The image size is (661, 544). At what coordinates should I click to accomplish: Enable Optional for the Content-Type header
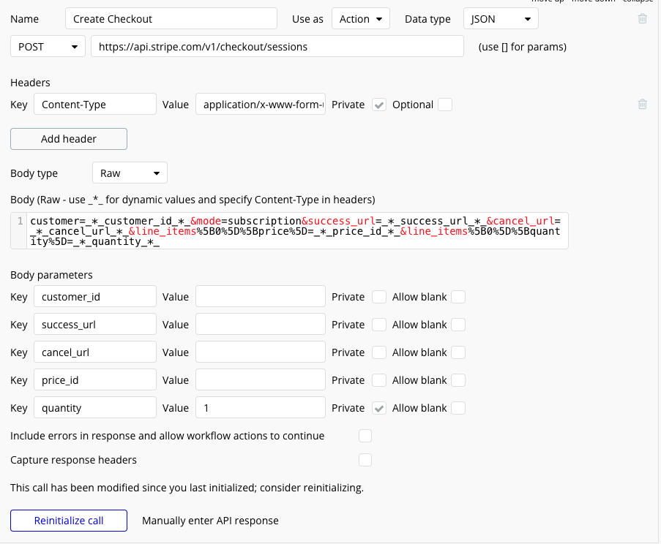pos(445,105)
